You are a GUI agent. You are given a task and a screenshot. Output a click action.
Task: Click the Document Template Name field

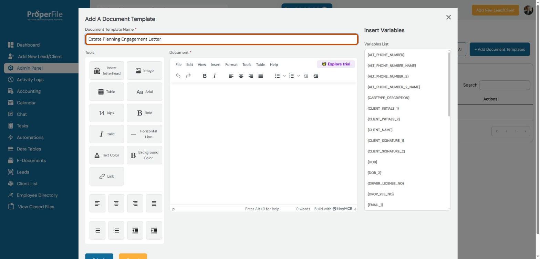pyautogui.click(x=222, y=39)
